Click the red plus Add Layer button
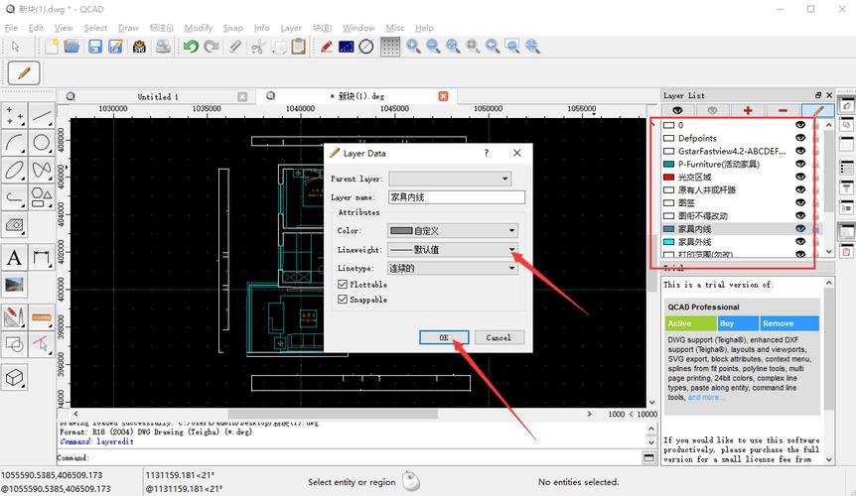The height and width of the screenshot is (496, 856). click(748, 111)
